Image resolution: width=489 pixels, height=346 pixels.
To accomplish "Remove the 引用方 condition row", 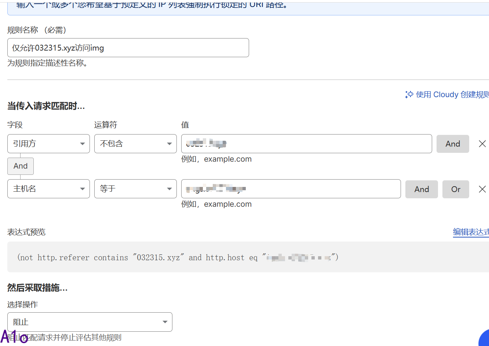I will (482, 144).
